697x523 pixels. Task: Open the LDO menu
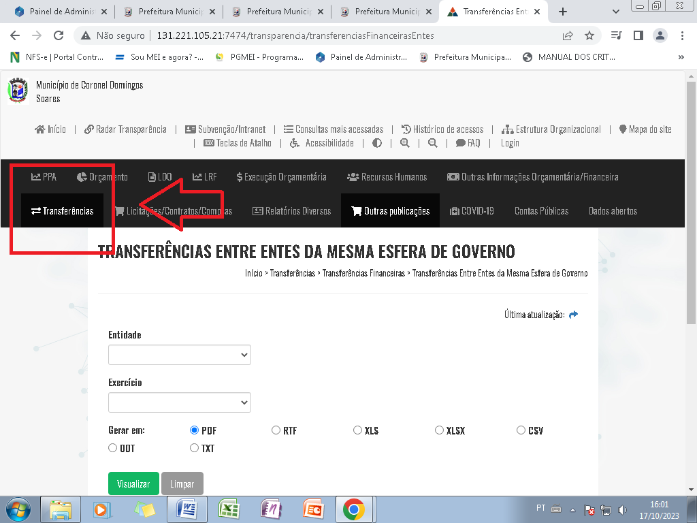click(x=160, y=177)
